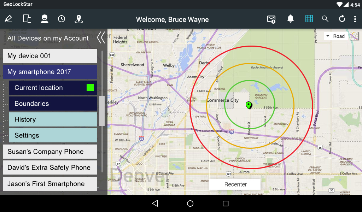Toggle the grid view icon
Screen dimensions: 362x212
point(309,19)
